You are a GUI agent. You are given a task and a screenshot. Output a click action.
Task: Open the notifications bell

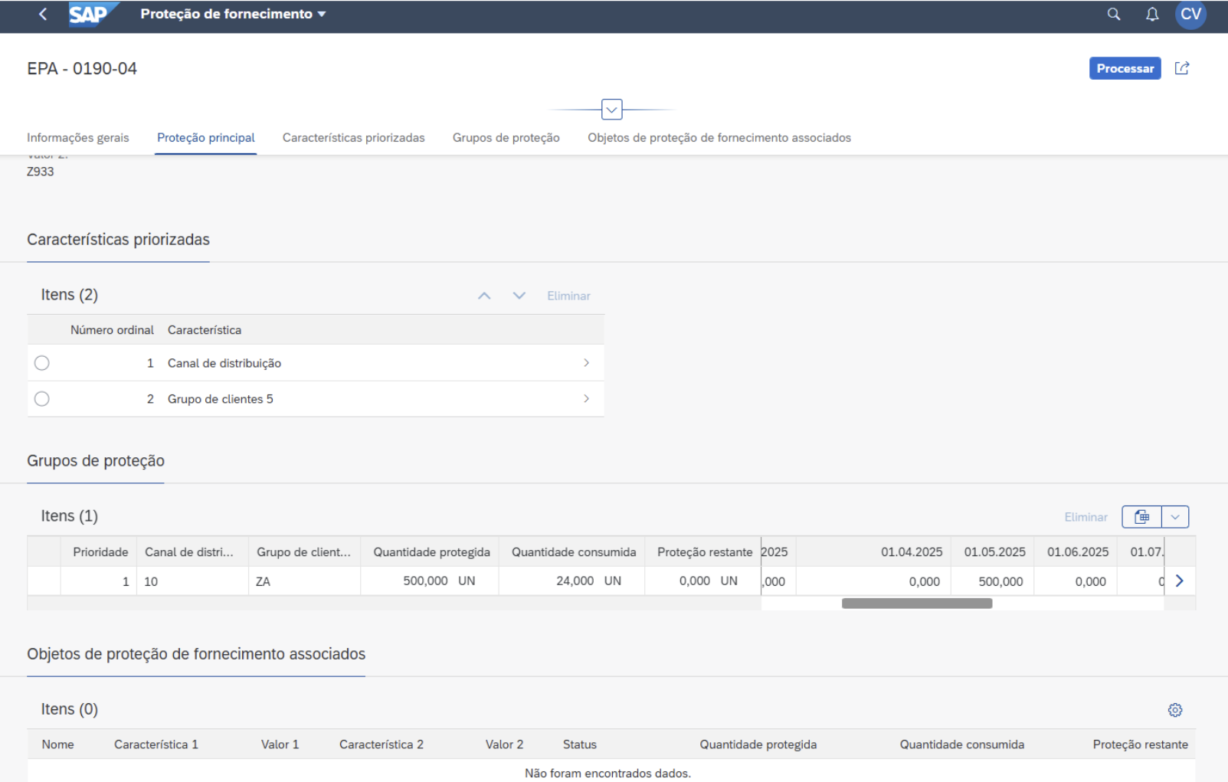[x=1152, y=15]
